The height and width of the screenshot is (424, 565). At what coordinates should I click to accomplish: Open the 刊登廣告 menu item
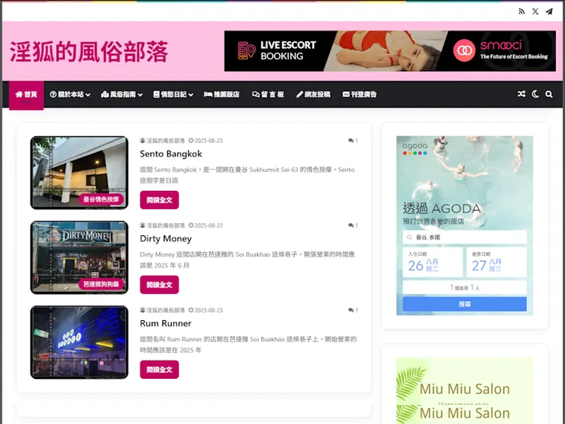360,95
